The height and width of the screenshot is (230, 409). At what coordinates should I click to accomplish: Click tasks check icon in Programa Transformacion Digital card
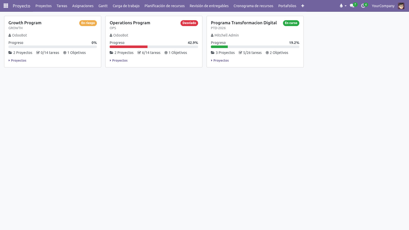coord(240,53)
